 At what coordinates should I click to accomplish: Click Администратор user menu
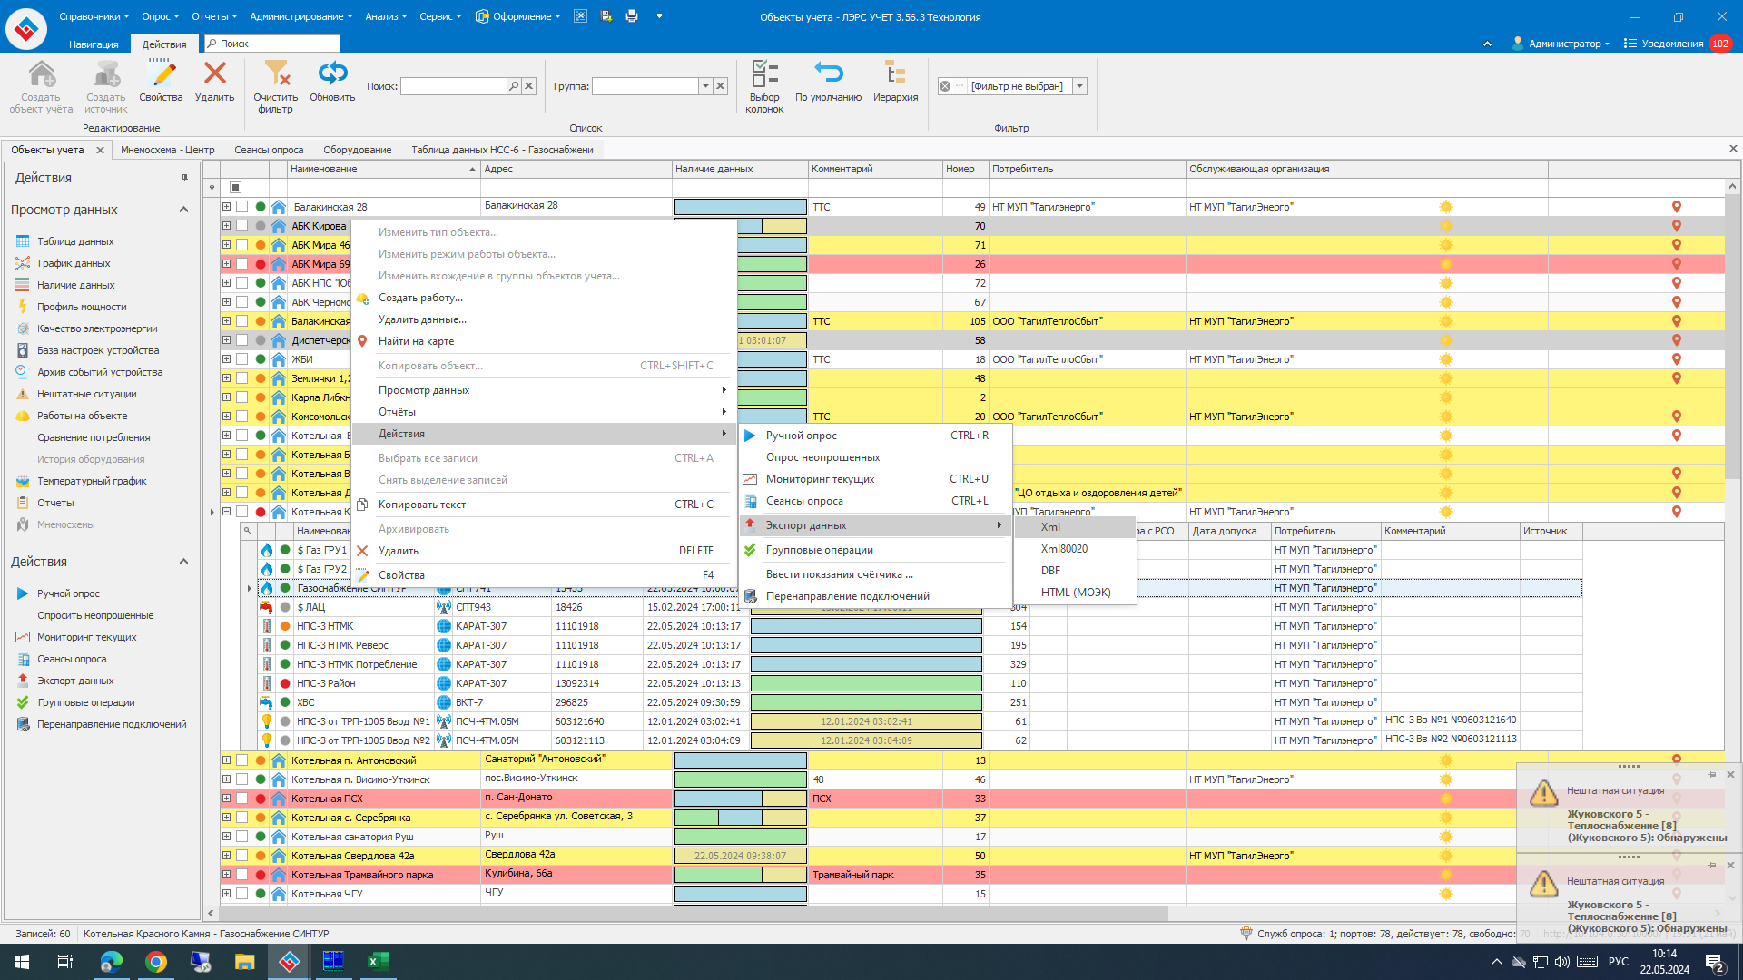[1563, 44]
